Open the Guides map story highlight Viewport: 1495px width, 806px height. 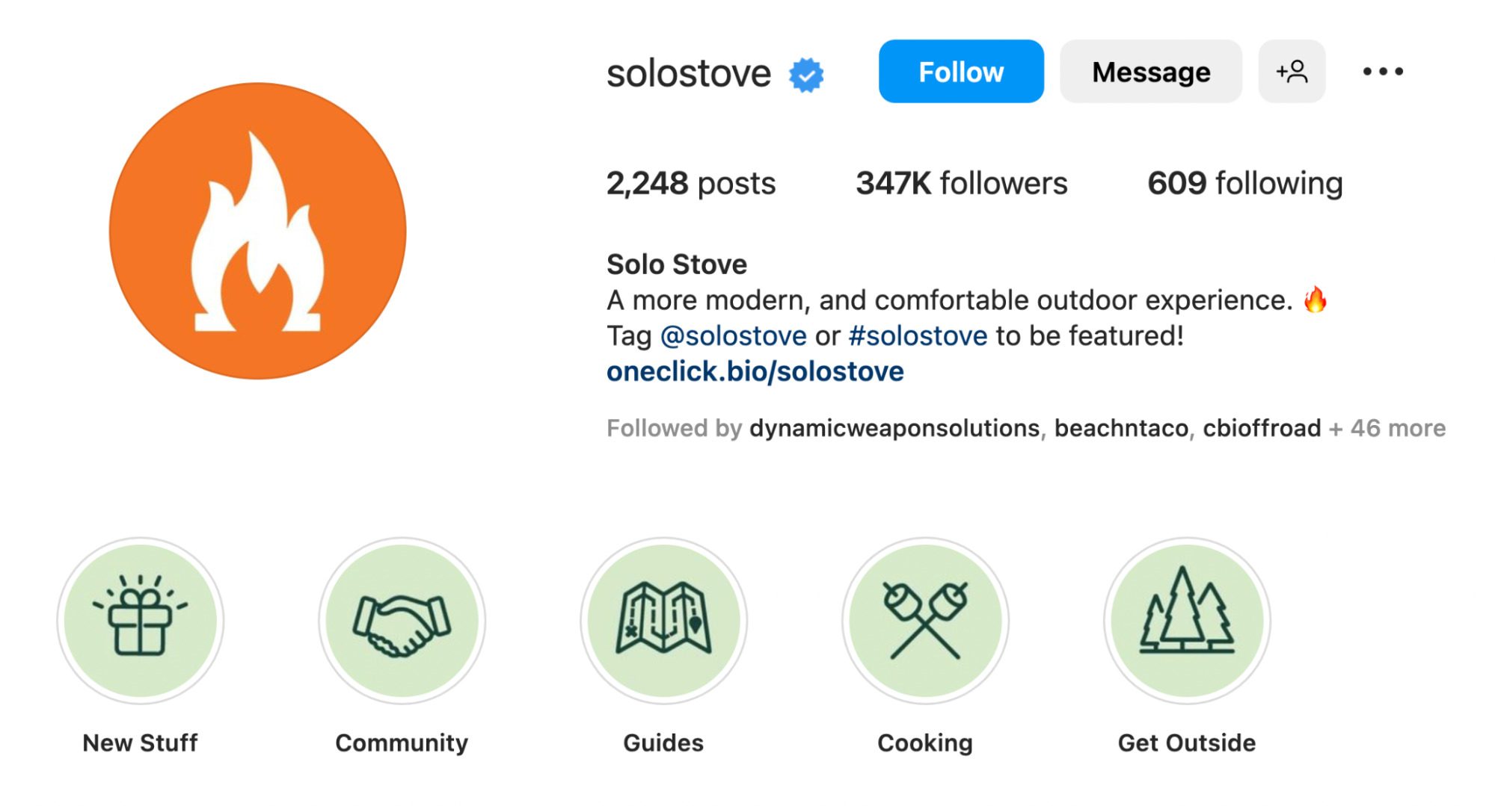[x=663, y=624]
